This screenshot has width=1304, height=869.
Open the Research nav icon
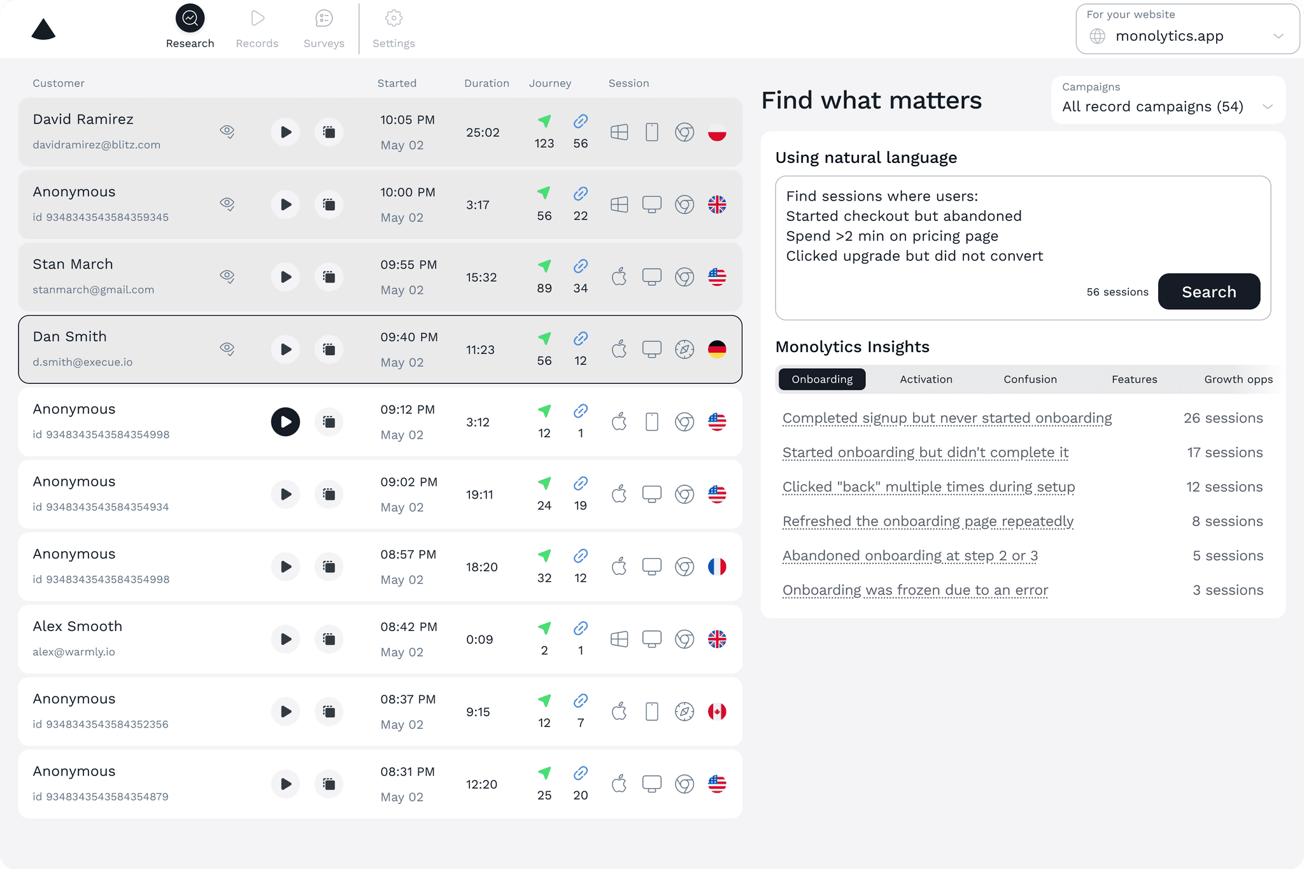point(190,18)
